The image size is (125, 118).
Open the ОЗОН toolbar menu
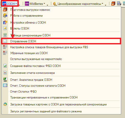pos(10,4)
